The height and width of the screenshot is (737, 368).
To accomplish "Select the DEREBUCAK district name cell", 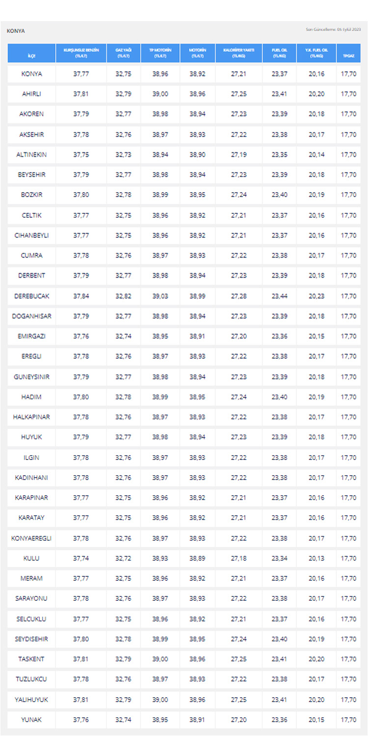I will (31, 296).
